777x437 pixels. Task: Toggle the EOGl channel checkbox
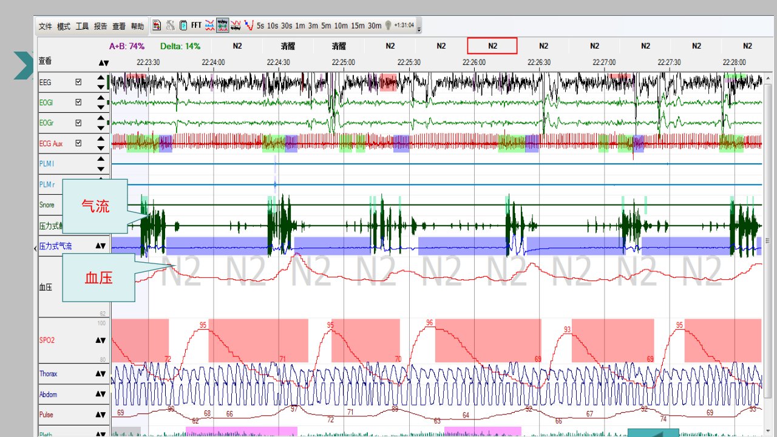(78, 103)
